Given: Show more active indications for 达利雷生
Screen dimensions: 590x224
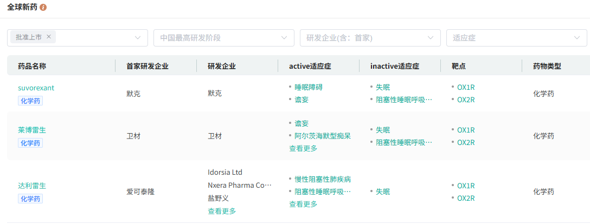Looking at the screenshot, I should click(x=303, y=204).
